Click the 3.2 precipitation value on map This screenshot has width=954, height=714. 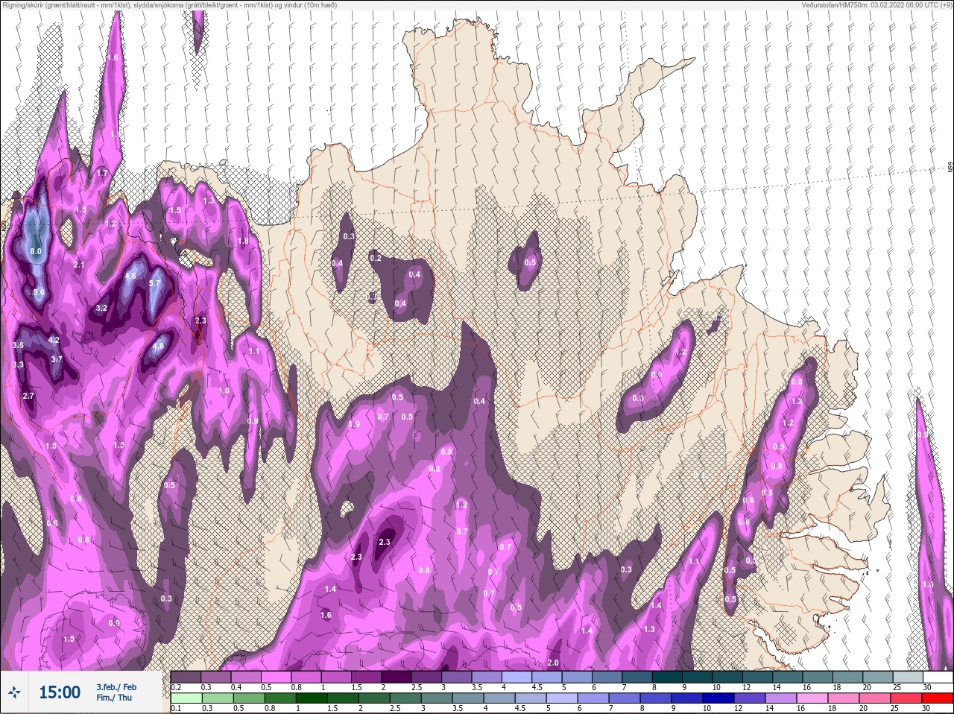(x=102, y=308)
